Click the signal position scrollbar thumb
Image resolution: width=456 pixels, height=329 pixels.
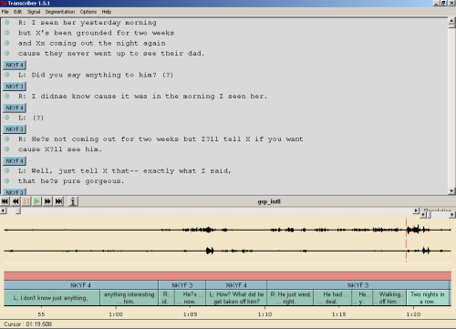tap(18, 211)
